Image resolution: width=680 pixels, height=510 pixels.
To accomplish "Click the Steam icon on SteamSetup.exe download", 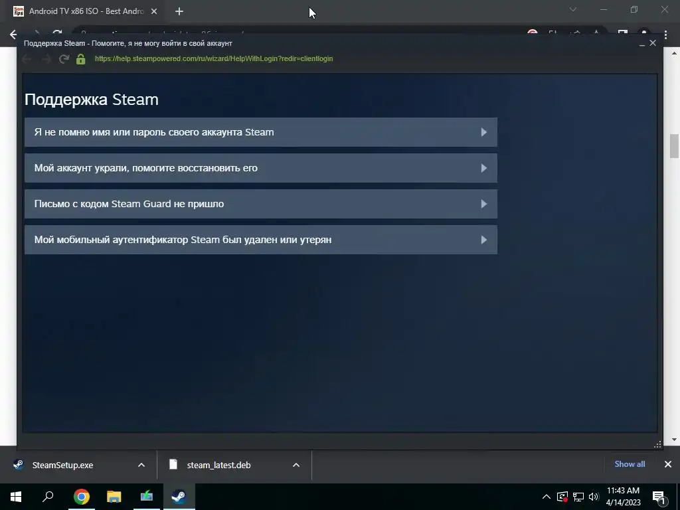I will pyautogui.click(x=18, y=465).
